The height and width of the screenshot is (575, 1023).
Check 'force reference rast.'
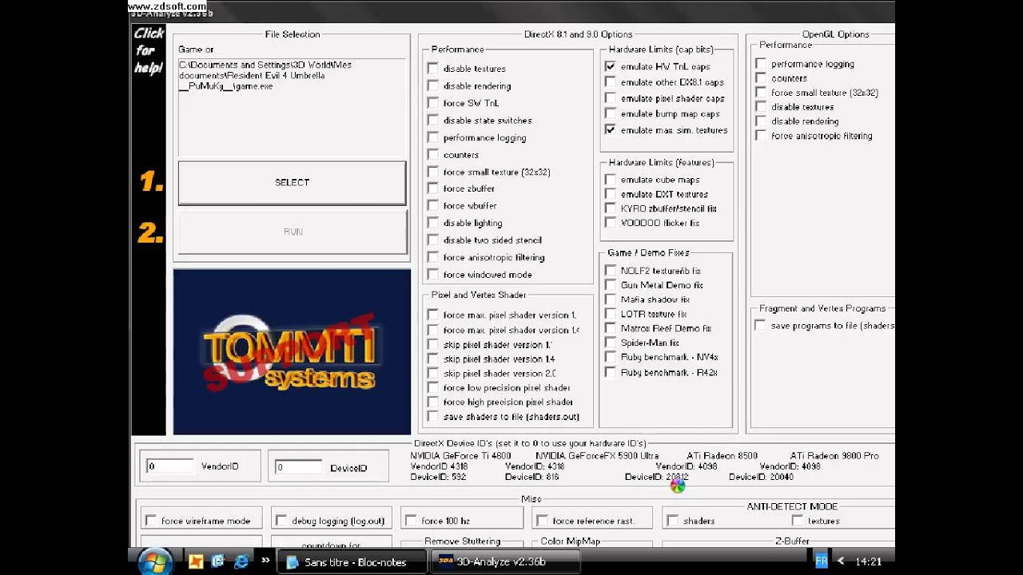coord(542,521)
